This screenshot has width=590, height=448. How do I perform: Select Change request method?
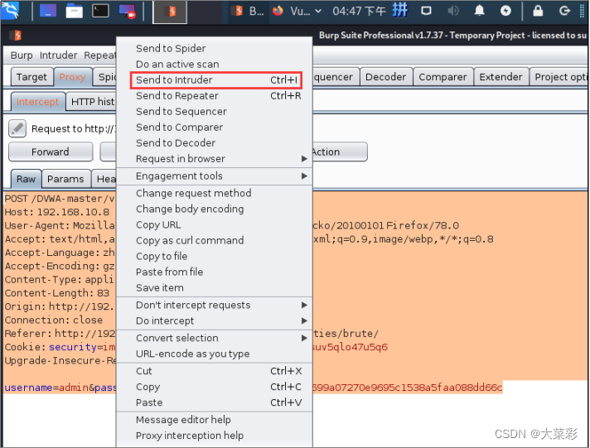(215, 193)
